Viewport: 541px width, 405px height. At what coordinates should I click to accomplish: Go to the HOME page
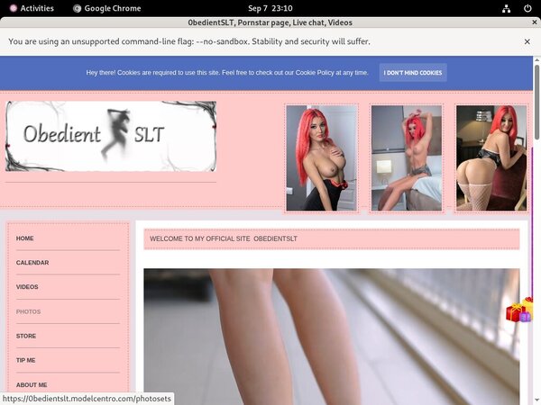click(25, 238)
